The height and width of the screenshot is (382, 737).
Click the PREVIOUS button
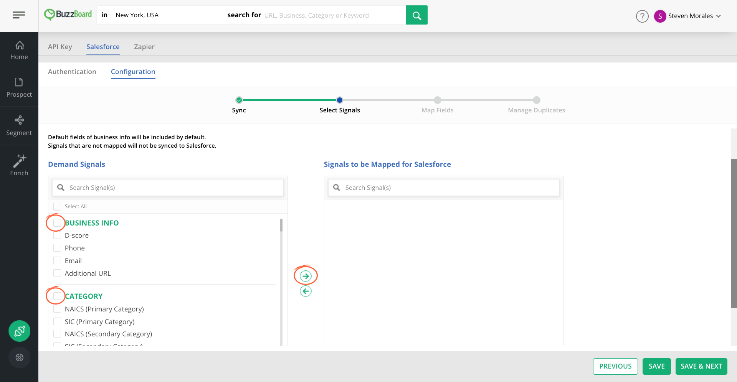[615, 366]
